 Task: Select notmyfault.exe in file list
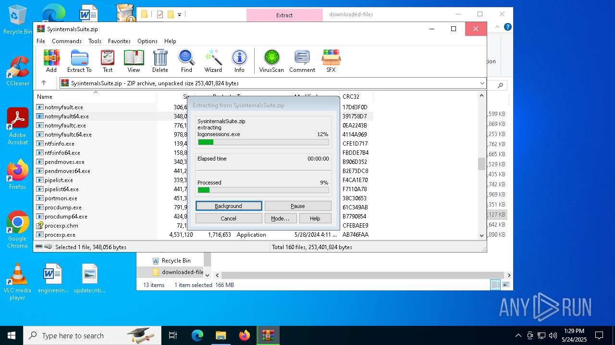[x=63, y=107]
